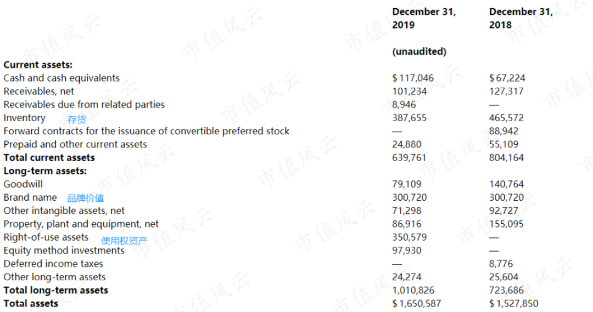
Task: Select the Goodwill row label
Action: (23, 184)
